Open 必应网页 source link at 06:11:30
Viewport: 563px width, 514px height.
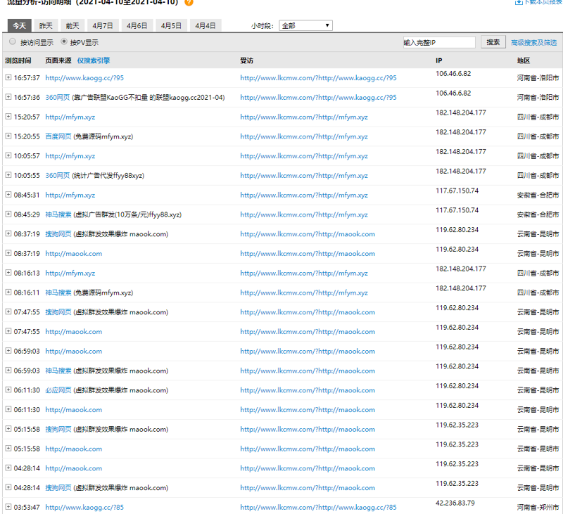(x=58, y=391)
